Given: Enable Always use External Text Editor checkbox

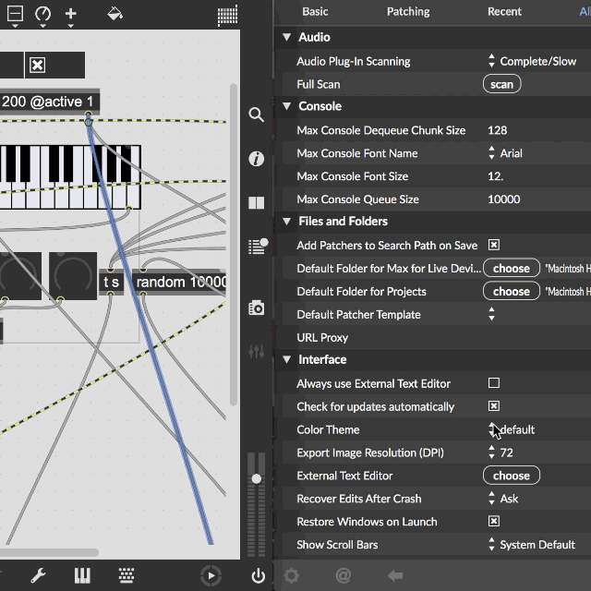Looking at the screenshot, I should [494, 383].
